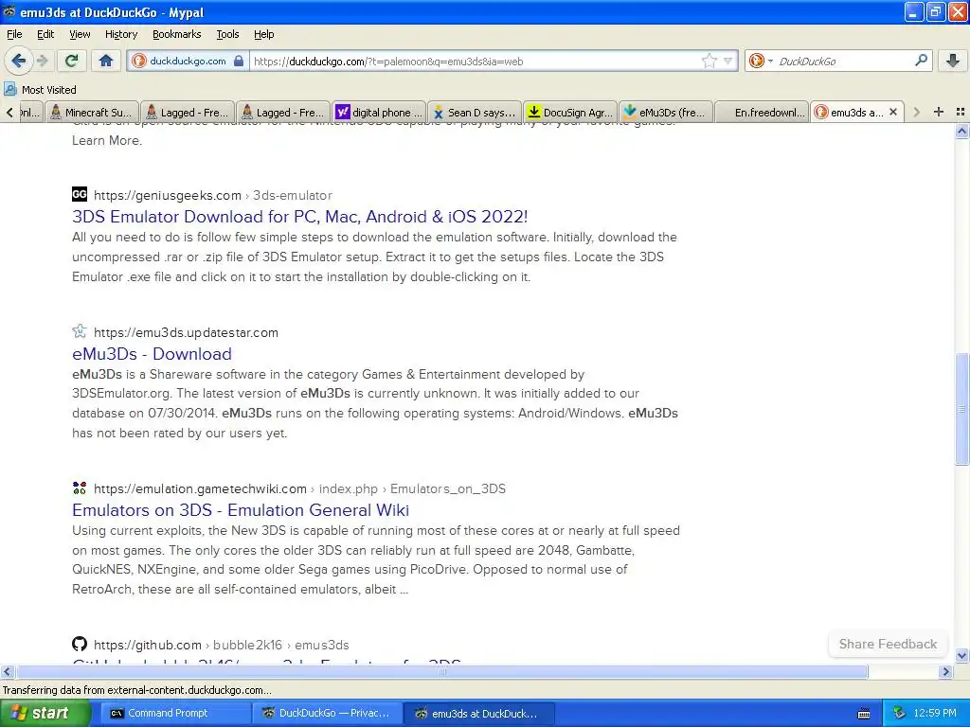
Task: Click the Share Feedback button
Action: coord(888,644)
